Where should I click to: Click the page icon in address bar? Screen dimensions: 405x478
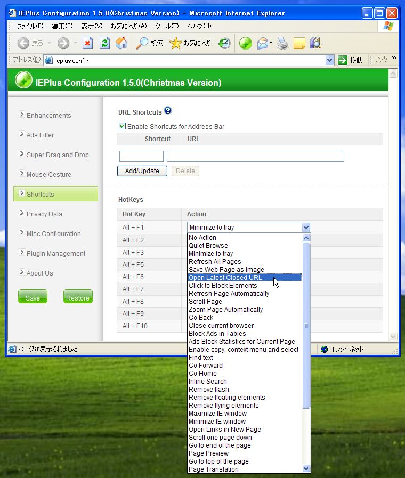tap(48, 60)
